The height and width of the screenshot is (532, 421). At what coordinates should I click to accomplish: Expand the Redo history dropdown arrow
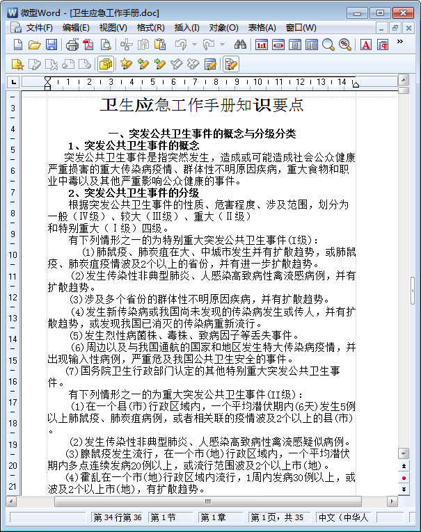coord(222,45)
